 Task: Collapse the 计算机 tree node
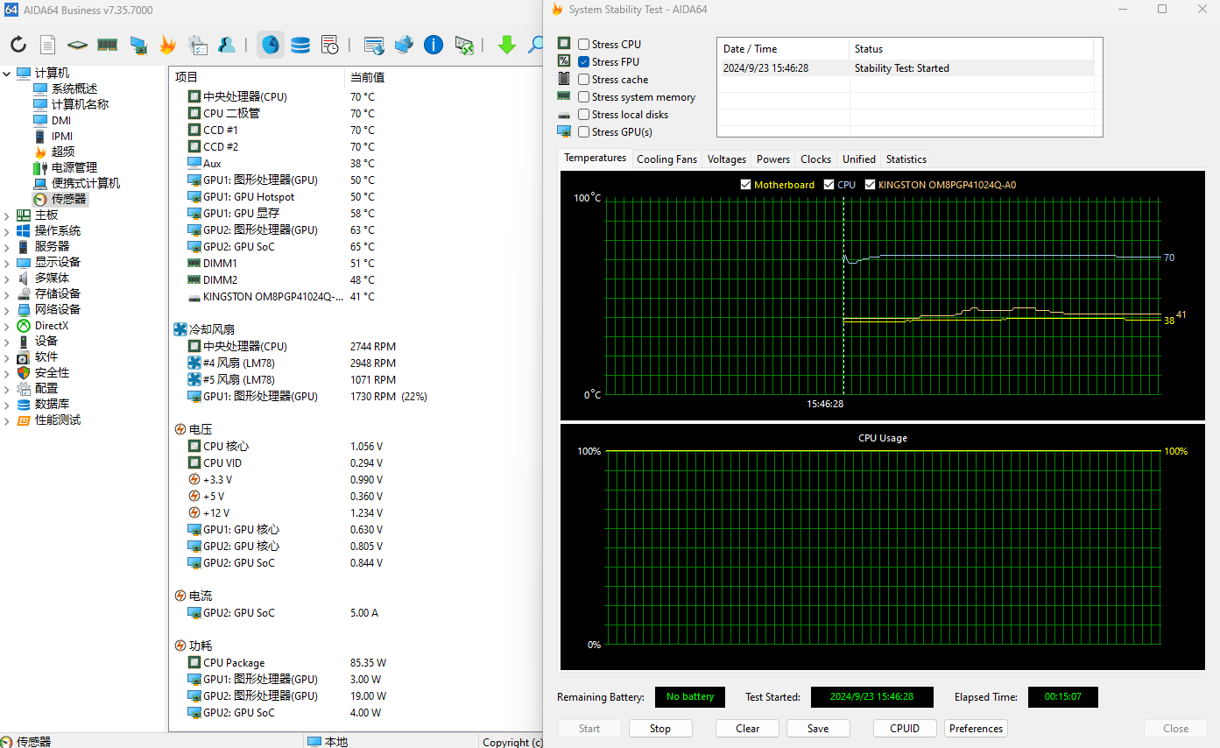(7, 74)
